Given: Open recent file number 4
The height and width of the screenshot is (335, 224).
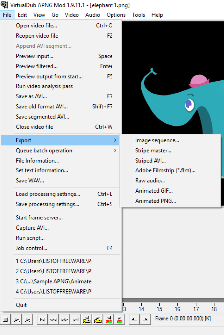Looking at the screenshot, I should click(x=61, y=291).
